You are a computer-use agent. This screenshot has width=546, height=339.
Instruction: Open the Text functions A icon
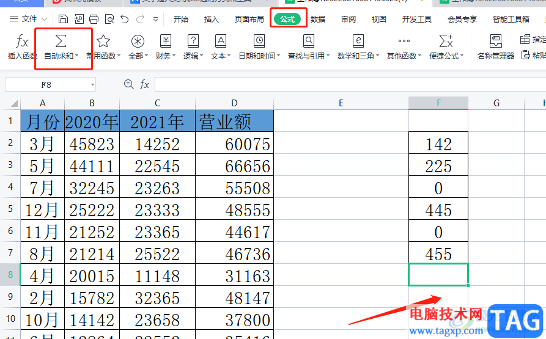click(x=221, y=41)
